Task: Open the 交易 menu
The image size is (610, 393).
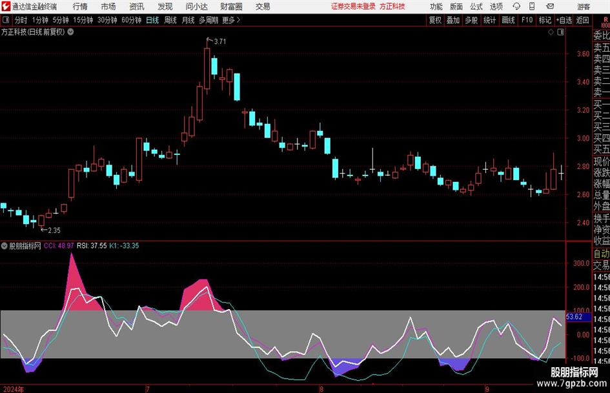Action: coord(263,6)
